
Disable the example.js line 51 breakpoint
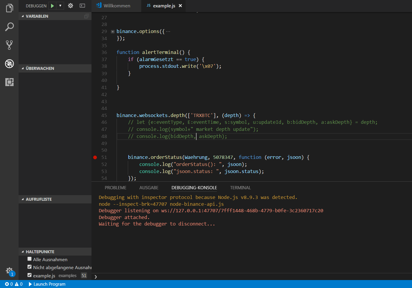click(x=30, y=275)
